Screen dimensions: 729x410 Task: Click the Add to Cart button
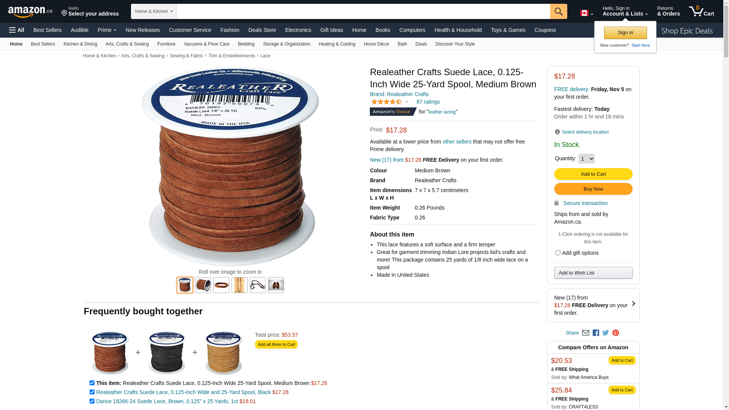593,174
